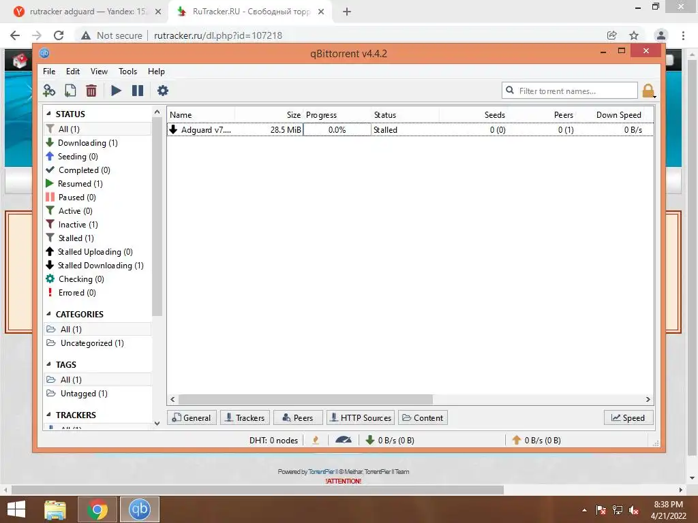This screenshot has height=523, width=698.
Task: Bookmark this page with the Chrome star
Action: click(634, 35)
